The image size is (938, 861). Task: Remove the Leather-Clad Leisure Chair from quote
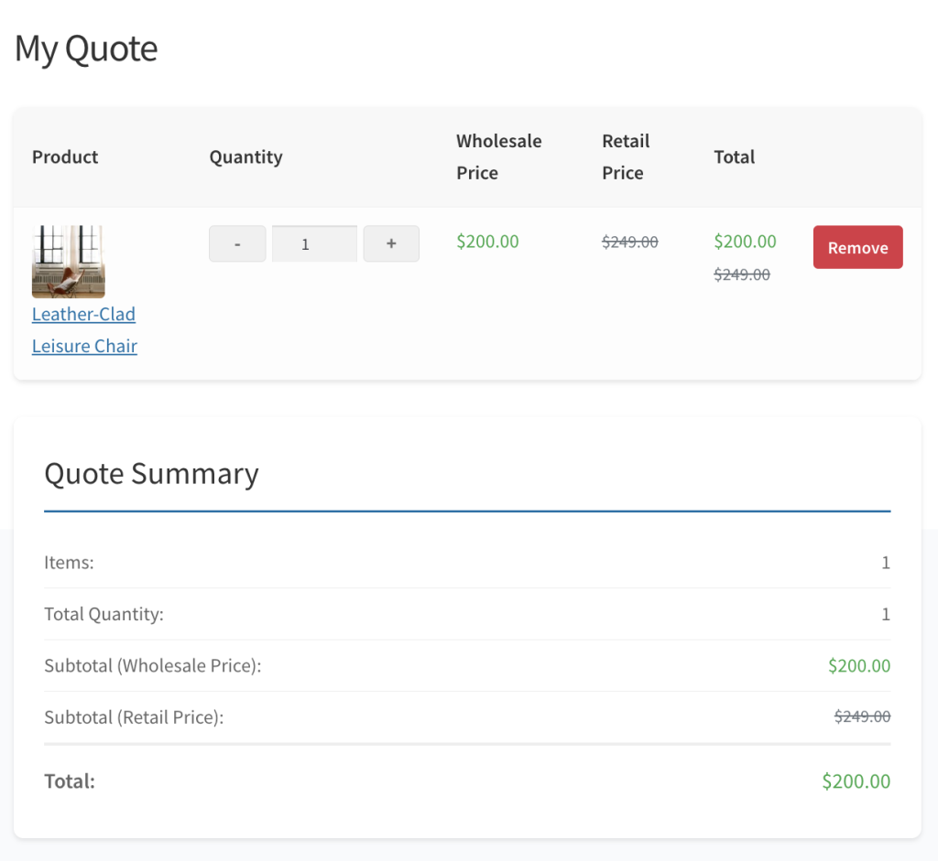(857, 248)
